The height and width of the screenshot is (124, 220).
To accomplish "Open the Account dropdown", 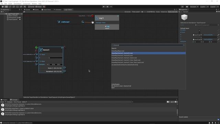I will coord(194,7).
